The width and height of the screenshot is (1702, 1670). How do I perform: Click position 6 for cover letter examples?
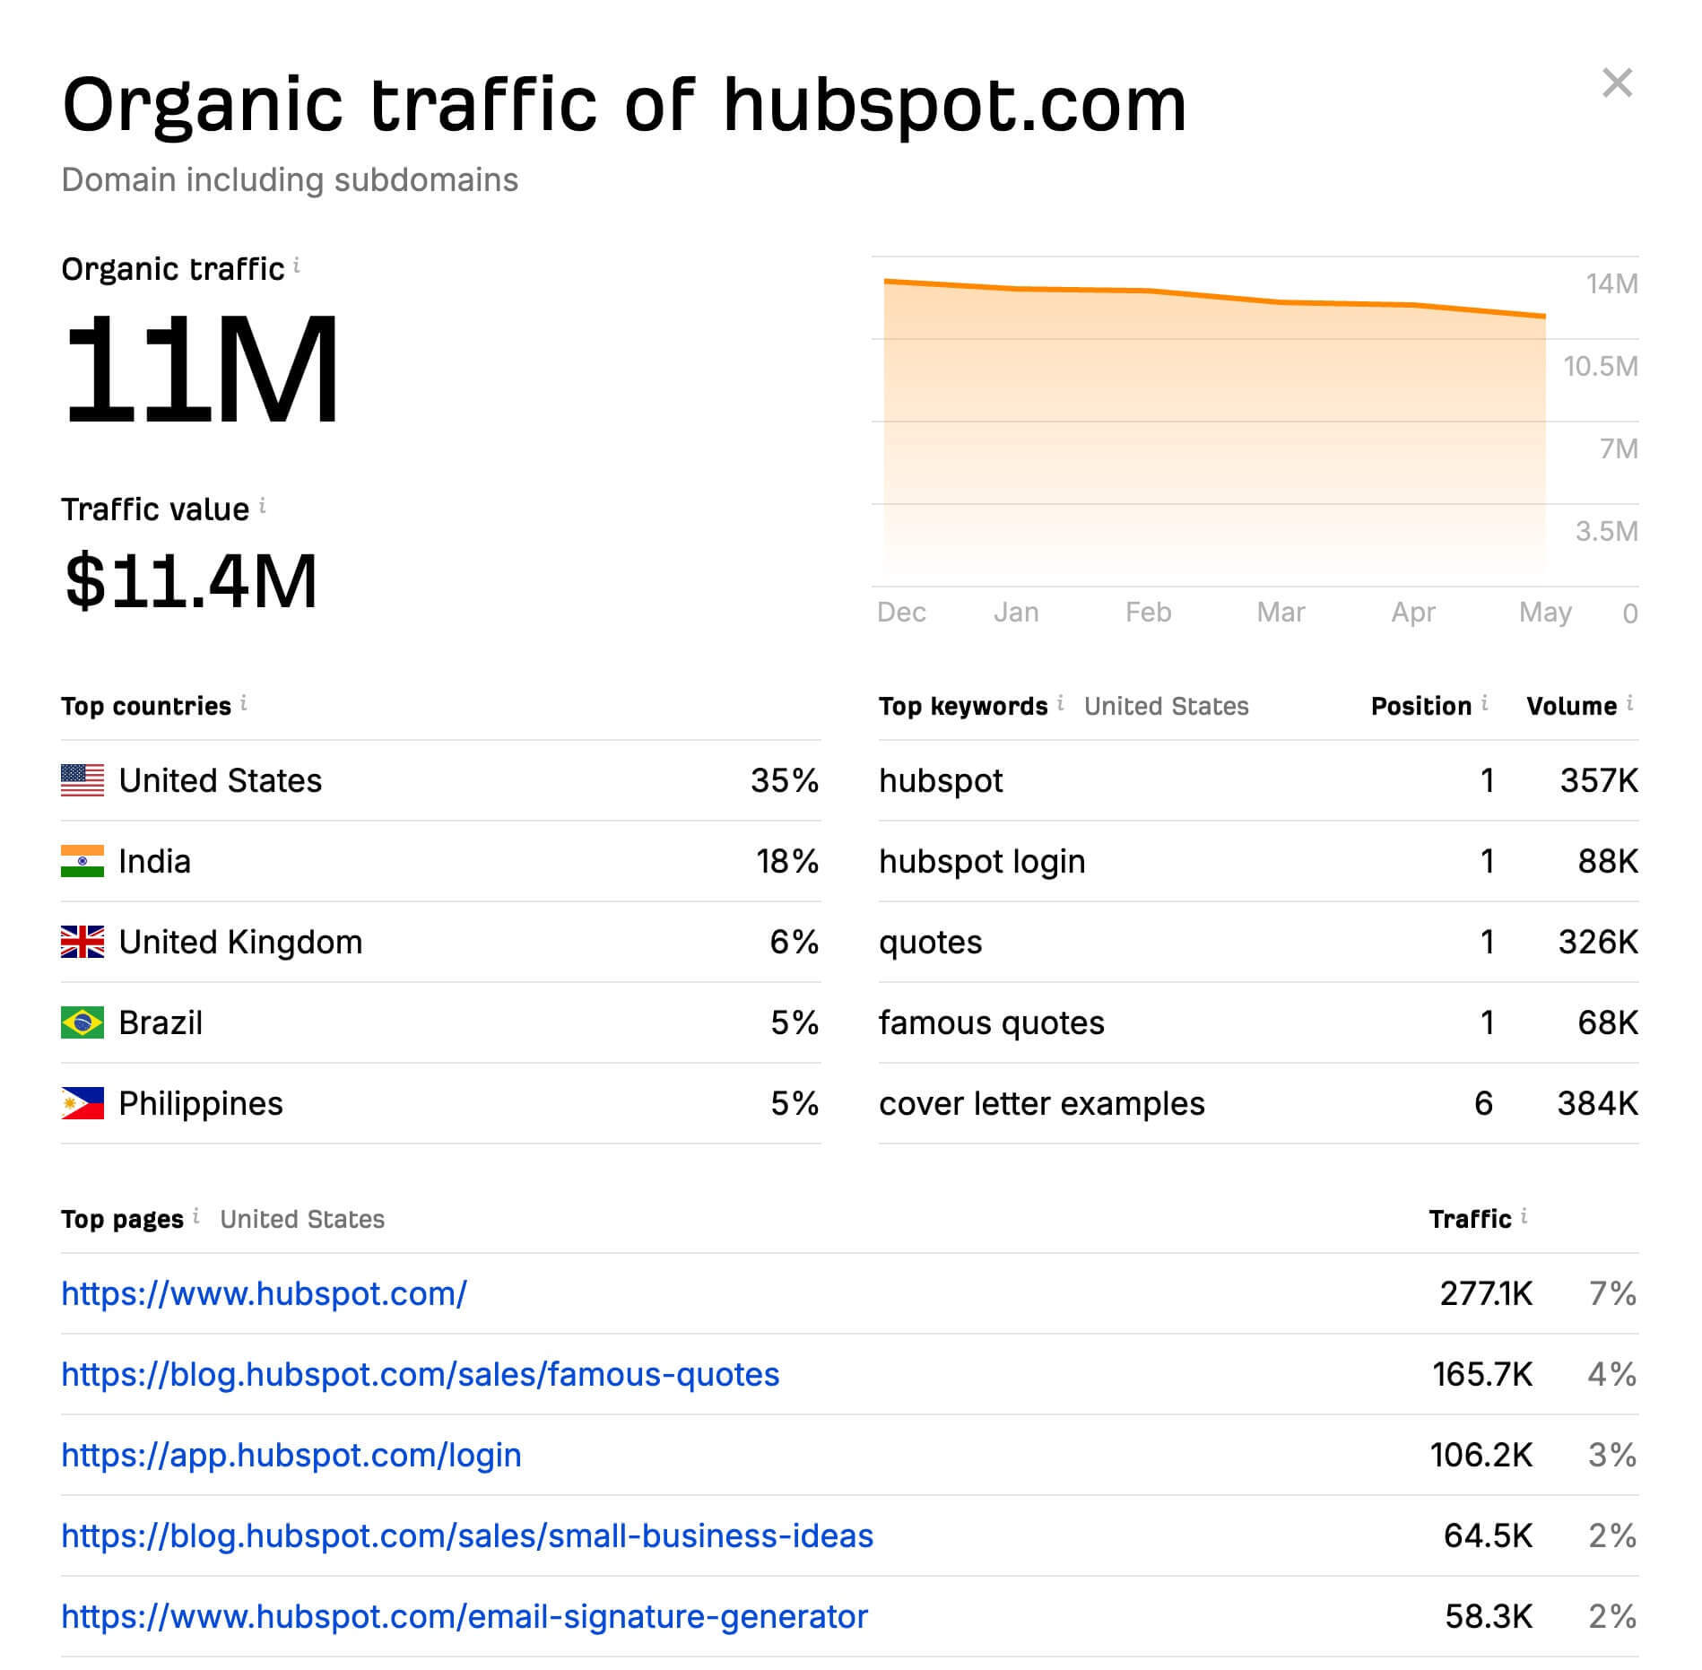[x=1484, y=1103]
